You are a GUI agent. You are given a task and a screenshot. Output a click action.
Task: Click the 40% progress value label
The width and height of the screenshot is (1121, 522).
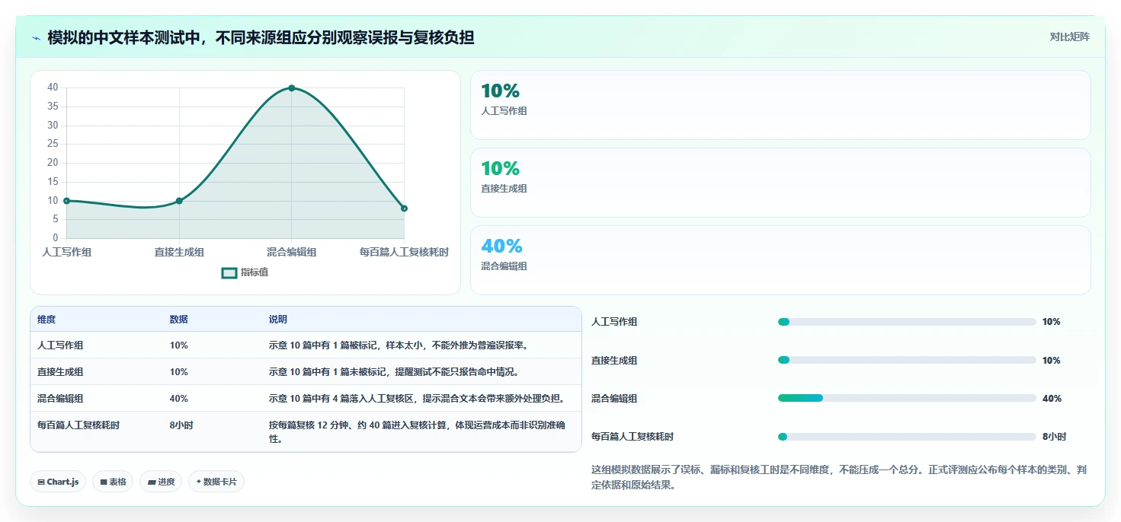click(x=1052, y=398)
